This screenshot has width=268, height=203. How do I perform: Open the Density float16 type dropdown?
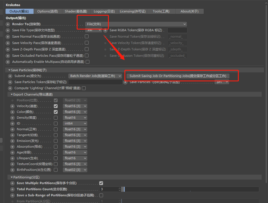click(75, 118)
